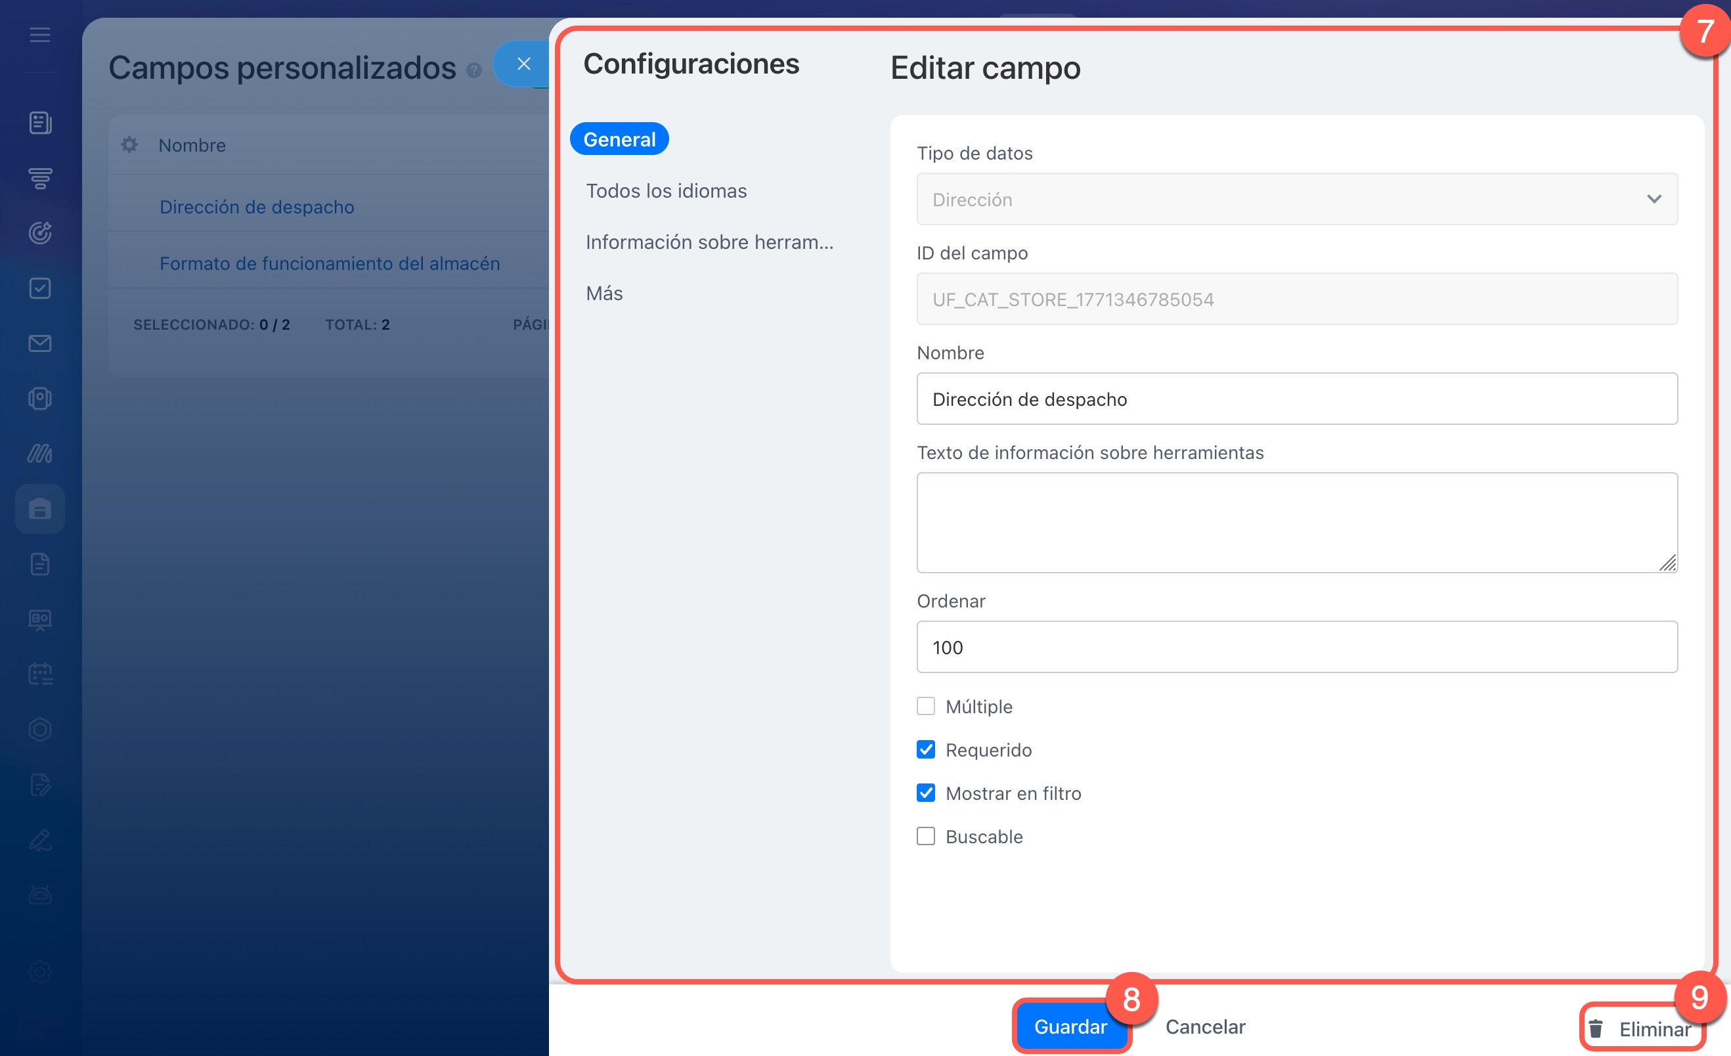Select Información sobre herramientas section
The height and width of the screenshot is (1056, 1731).
coord(710,242)
